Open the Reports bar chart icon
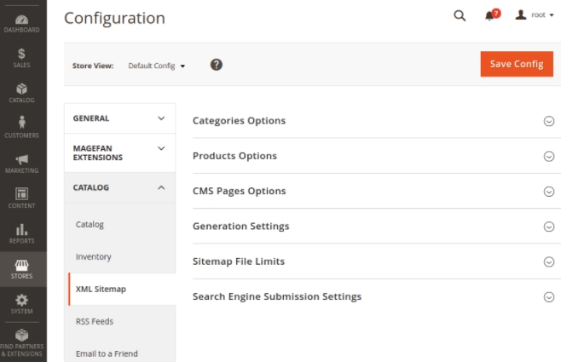The height and width of the screenshot is (362, 561). (22, 233)
